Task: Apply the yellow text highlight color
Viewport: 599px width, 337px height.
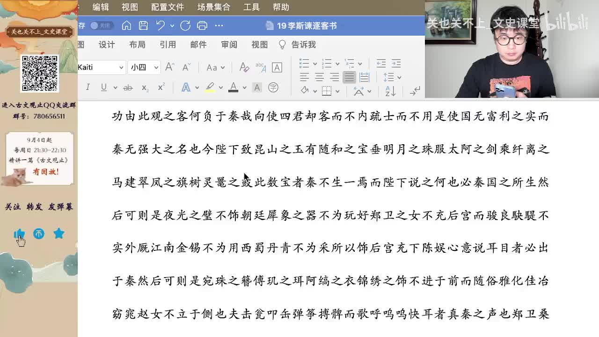Action: pyautogui.click(x=210, y=87)
